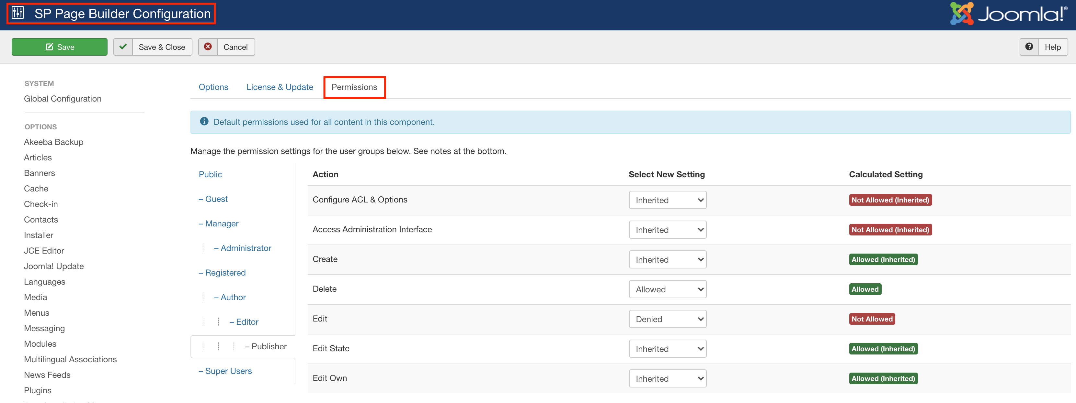The height and width of the screenshot is (403, 1076).
Task: Click the Save button's edit icon
Action: coord(49,47)
